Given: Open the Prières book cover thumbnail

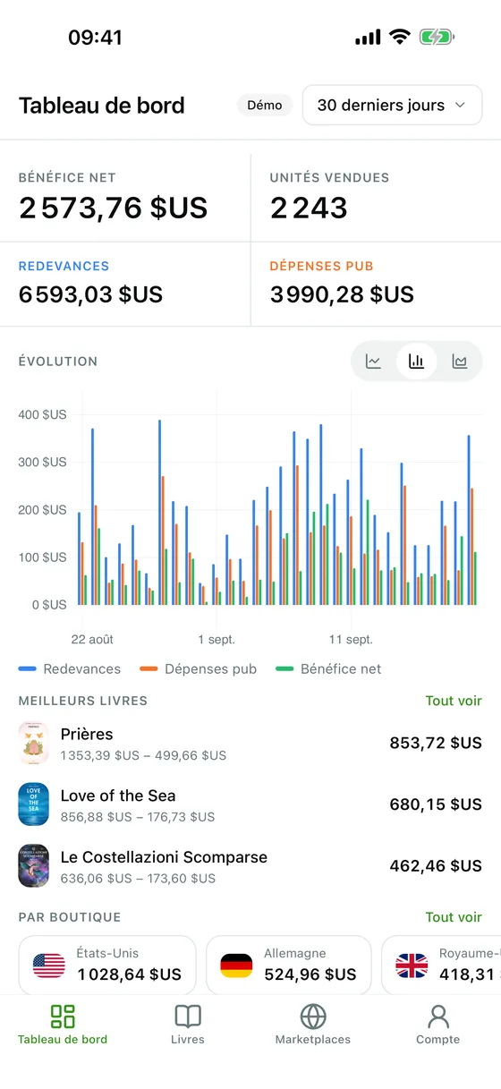Looking at the screenshot, I should click(34, 744).
